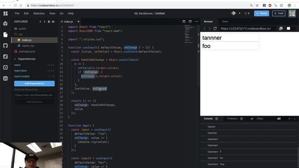Viewport: 299px width, 168px height.
Task: Click the plus icon in header
Action: [240, 14]
